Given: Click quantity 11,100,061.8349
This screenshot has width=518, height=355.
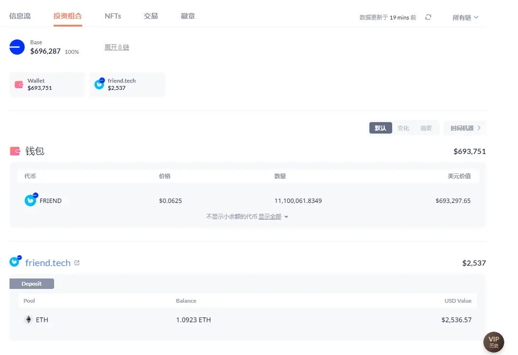Looking at the screenshot, I should click(x=298, y=201).
